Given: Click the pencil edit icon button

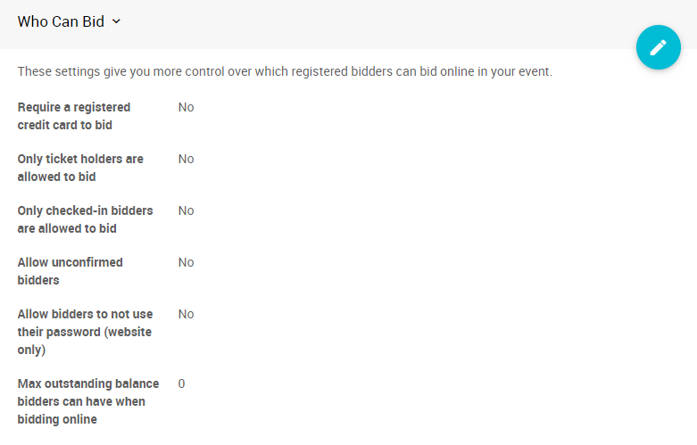Looking at the screenshot, I should click(x=658, y=47).
